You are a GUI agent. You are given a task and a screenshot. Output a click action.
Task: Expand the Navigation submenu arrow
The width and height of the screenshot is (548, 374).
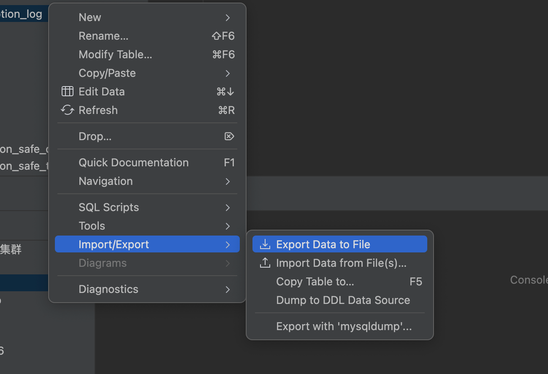(x=228, y=181)
